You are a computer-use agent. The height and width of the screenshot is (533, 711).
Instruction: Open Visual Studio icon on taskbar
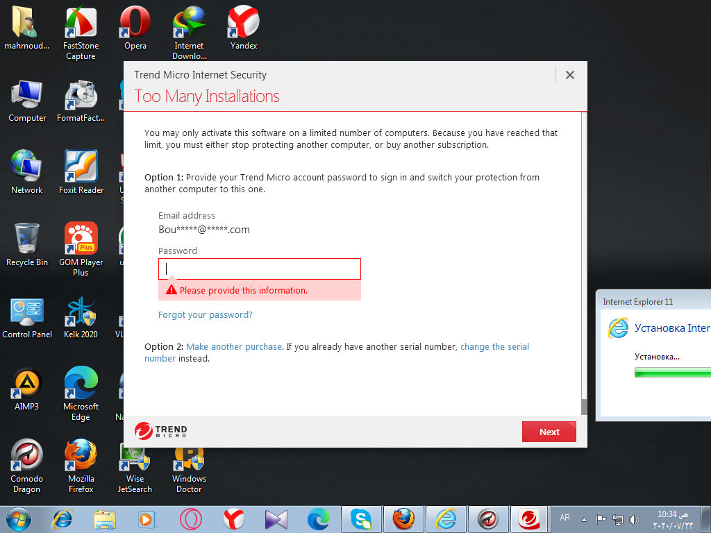[276, 519]
